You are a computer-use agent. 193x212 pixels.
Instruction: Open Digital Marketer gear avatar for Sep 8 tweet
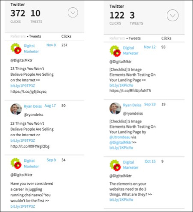(16, 163)
